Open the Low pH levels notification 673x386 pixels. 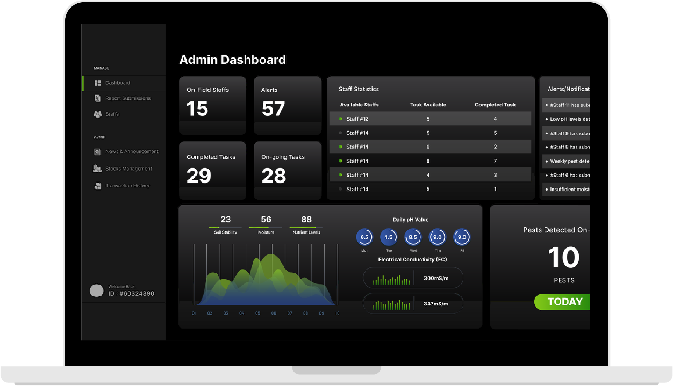tap(569, 119)
